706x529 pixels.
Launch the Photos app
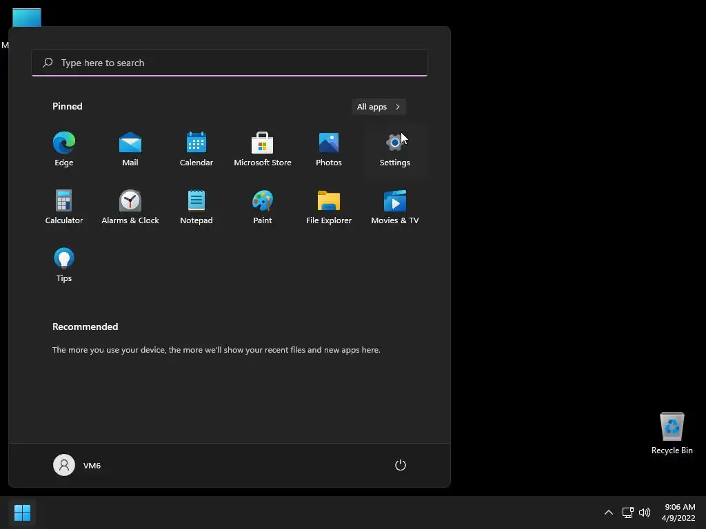pyautogui.click(x=329, y=149)
